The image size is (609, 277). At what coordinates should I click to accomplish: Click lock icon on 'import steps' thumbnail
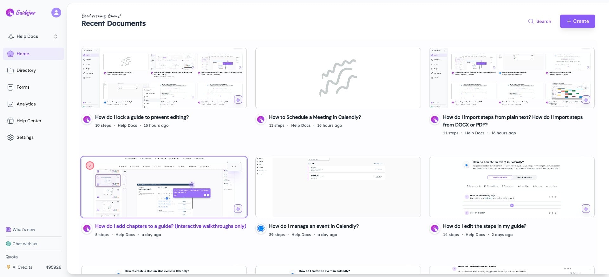click(586, 100)
